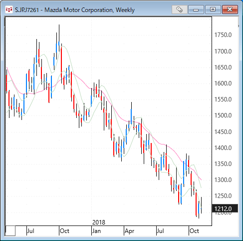Viewport: 243px width, 241px height.
Task: Click the link chain icon button
Action: (x=180, y=9)
